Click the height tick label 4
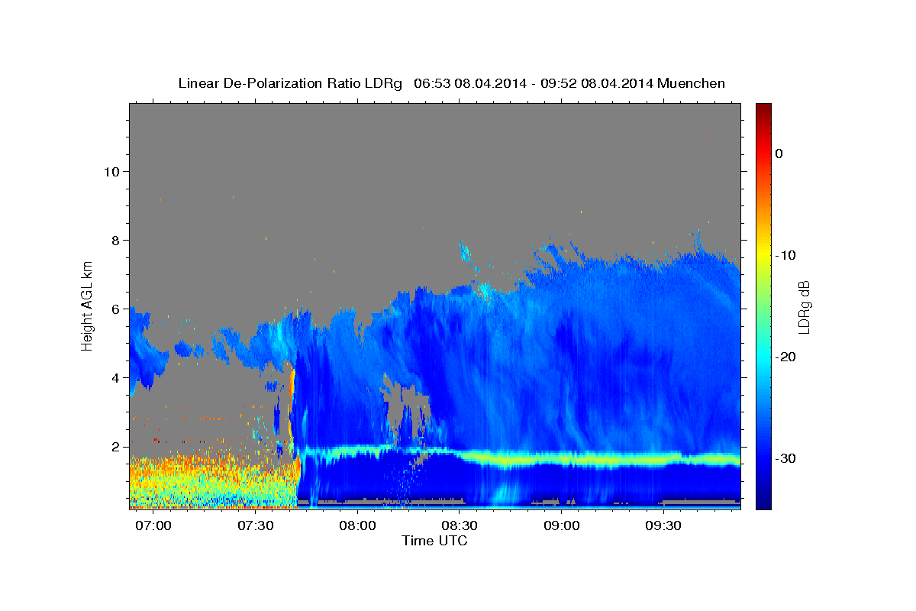This screenshot has height=611, width=916. click(x=115, y=378)
